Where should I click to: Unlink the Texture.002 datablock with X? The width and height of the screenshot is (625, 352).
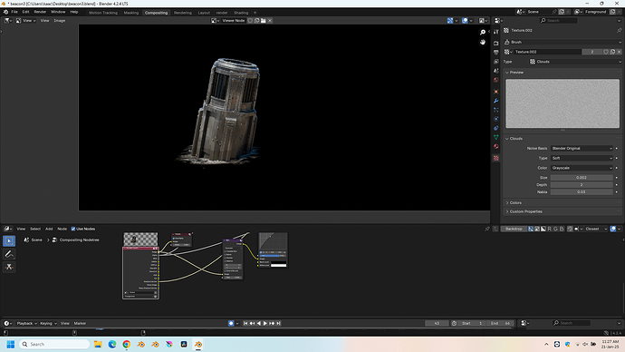tap(619, 52)
